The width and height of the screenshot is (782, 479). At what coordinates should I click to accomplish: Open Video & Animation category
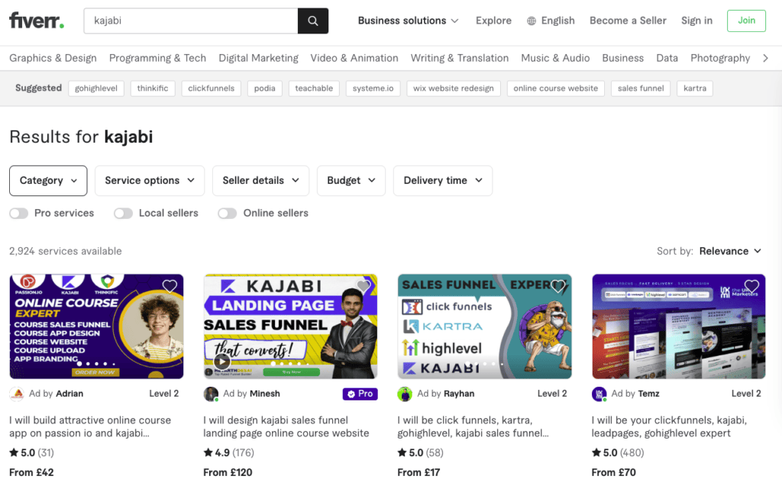point(354,58)
